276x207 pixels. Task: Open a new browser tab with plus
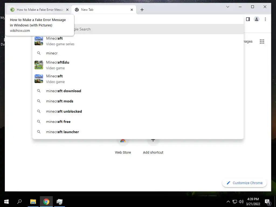(142, 10)
